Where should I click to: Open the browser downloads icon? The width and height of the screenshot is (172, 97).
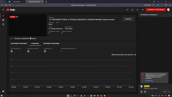(170, 5)
